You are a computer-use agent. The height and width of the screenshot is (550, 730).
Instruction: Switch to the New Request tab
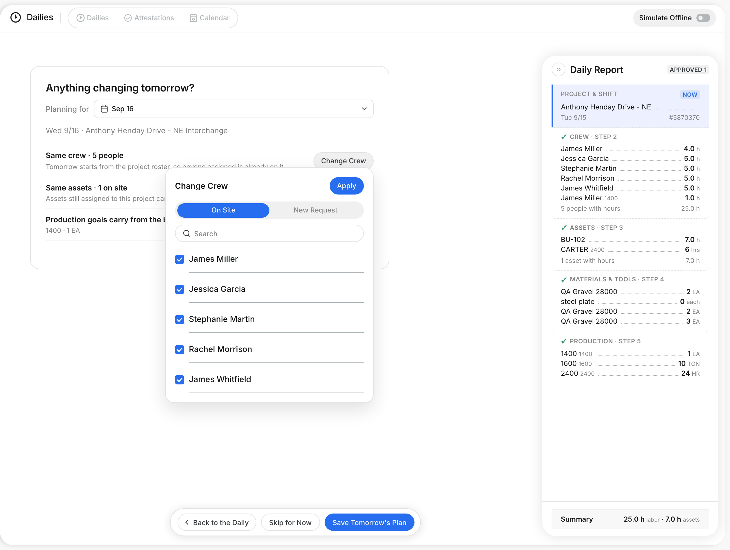click(x=315, y=210)
